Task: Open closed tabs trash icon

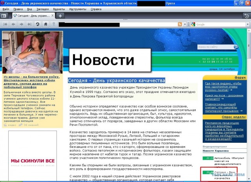Action: pos(247,16)
